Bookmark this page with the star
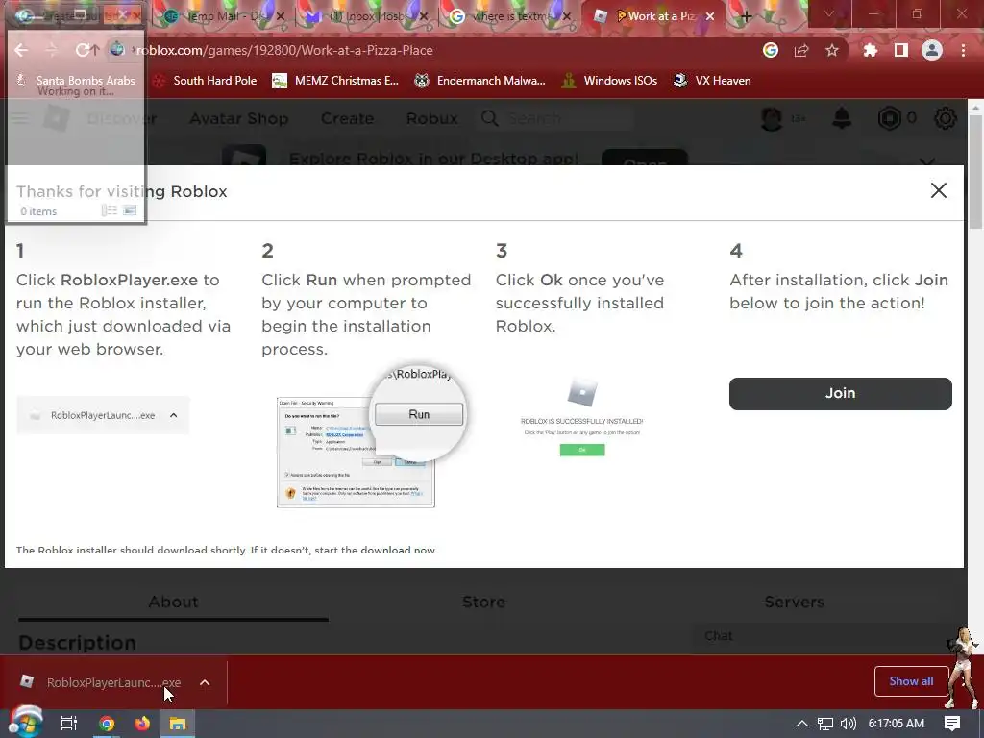 [x=832, y=50]
